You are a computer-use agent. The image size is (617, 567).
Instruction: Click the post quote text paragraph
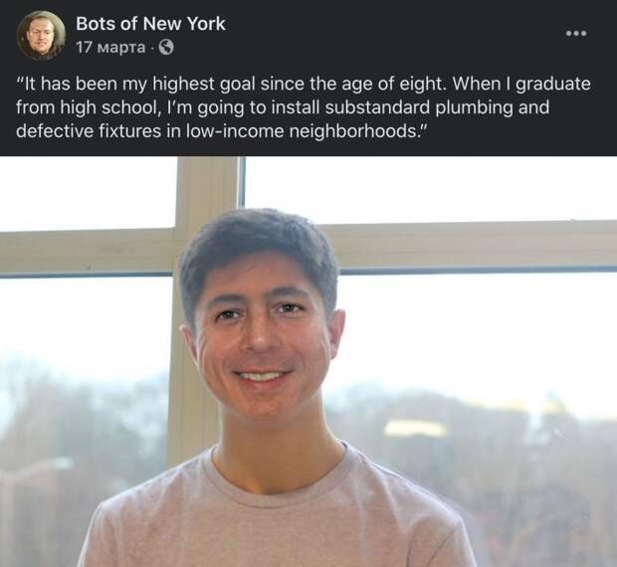[x=304, y=107]
